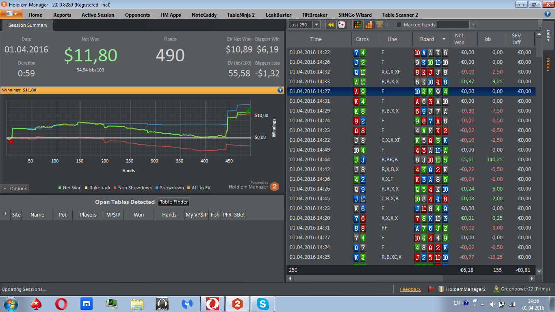This screenshot has height=312, width=555.
Task: Open the Reports ribbon tab
Action: 62,15
